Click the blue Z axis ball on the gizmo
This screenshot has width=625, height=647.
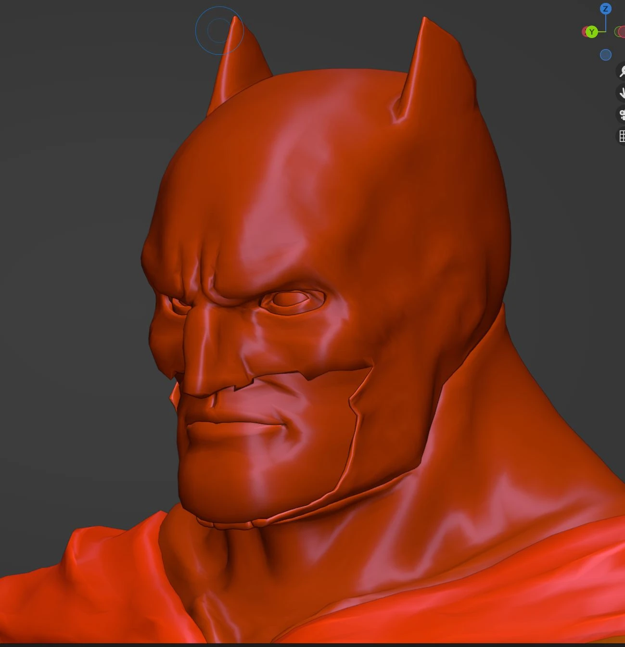click(605, 8)
